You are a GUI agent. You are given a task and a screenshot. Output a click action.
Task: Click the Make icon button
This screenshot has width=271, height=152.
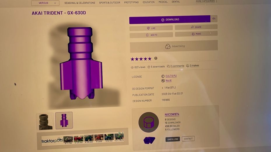point(196,34)
